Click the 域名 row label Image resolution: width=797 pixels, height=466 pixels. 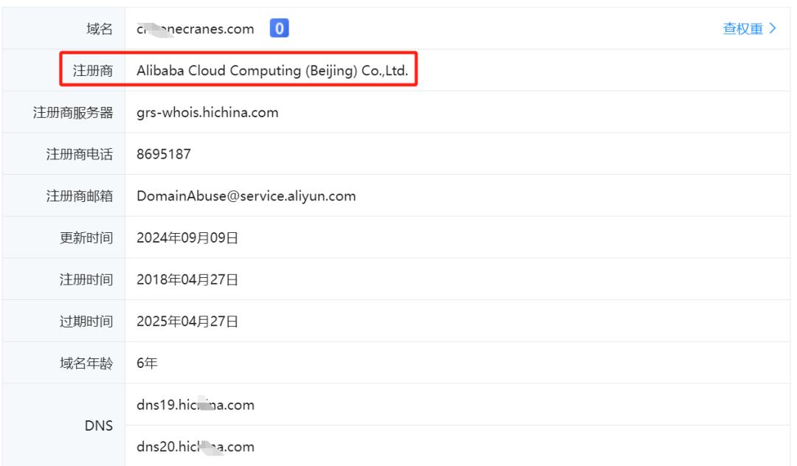[x=99, y=29]
